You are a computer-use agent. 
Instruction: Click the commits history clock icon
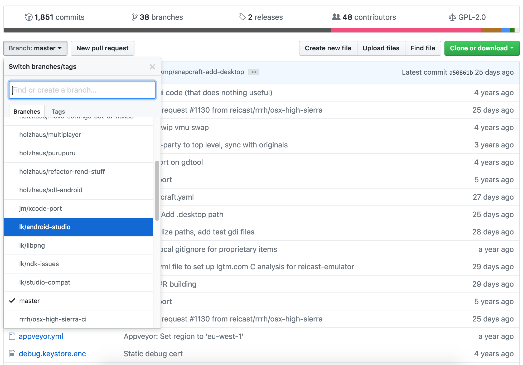(x=29, y=17)
